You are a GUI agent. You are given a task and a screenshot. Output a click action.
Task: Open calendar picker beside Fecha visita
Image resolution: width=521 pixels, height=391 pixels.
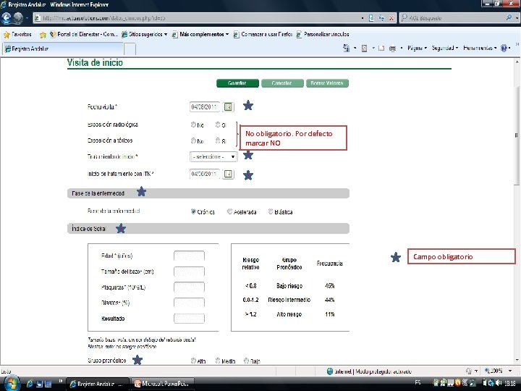(x=228, y=106)
